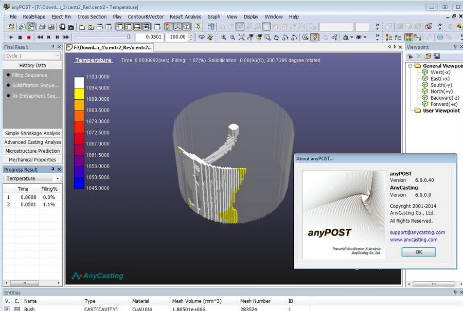Open the RealShape menu
Image resolution: width=463 pixels, height=311 pixels.
(x=34, y=17)
